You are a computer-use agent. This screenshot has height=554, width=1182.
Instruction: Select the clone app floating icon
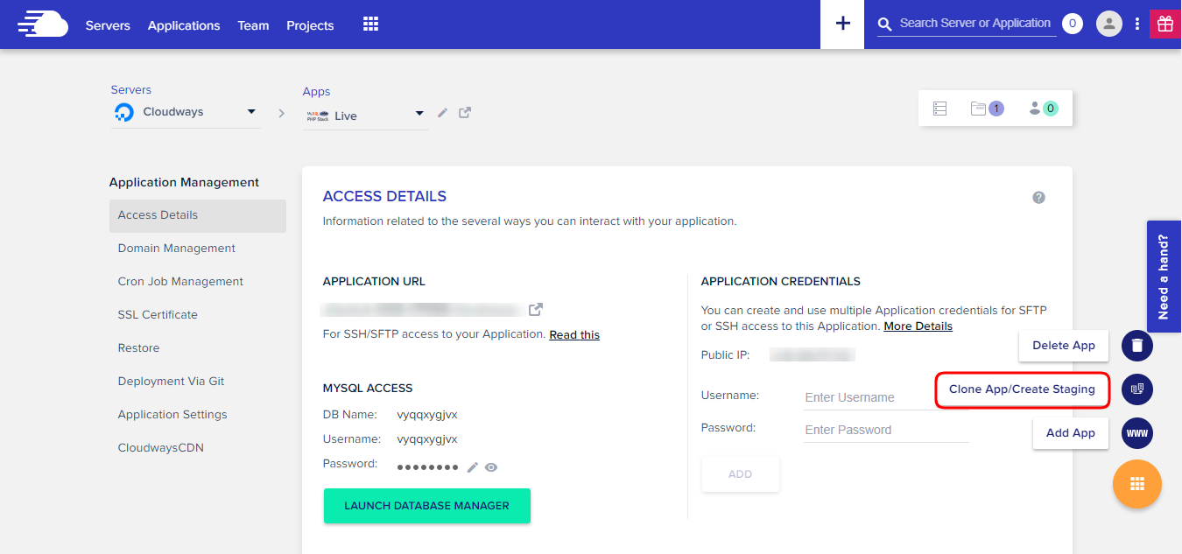[1136, 389]
